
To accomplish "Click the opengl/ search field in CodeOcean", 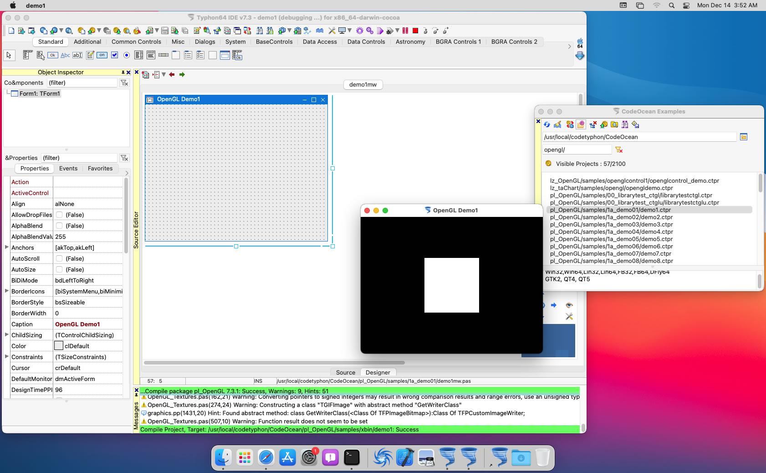I will (577, 149).
